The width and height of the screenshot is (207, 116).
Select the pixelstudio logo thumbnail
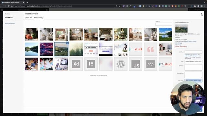click(165, 64)
